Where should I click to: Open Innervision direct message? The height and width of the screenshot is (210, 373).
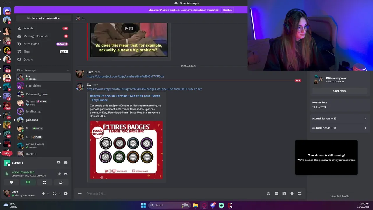point(43,86)
